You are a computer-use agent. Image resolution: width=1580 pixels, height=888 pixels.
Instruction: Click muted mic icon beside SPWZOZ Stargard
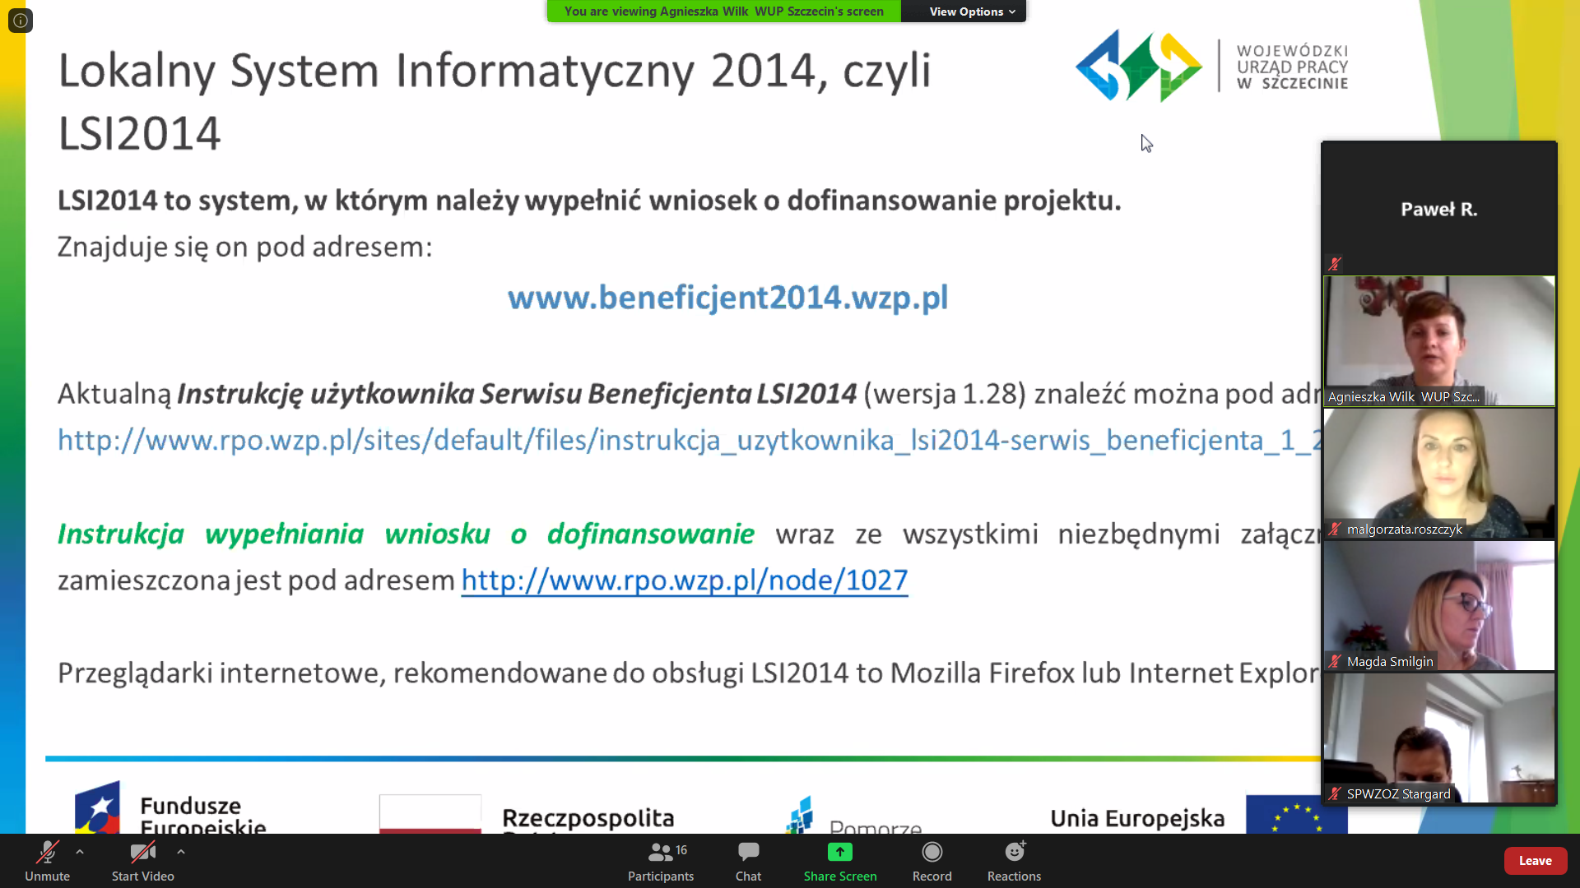pos(1335,793)
